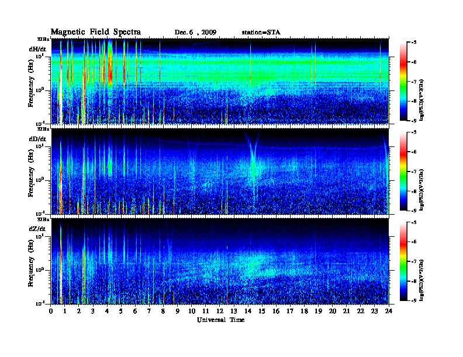Click hour tick label 13 on time axis

point(234,311)
